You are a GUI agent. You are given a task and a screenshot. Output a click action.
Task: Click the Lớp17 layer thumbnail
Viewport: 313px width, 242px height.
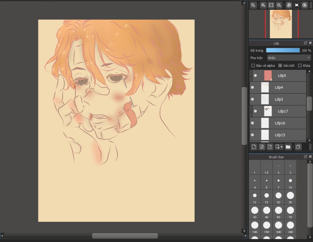tap(268, 111)
